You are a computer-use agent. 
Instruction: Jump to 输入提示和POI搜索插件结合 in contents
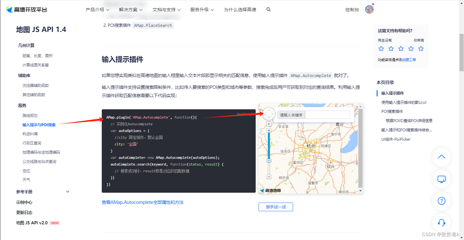click(x=407, y=130)
